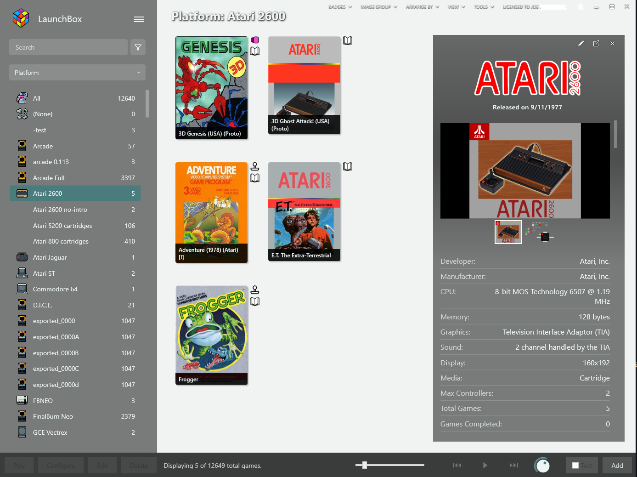
Task: Click the manual book badge on Frogger
Action: [x=255, y=301]
